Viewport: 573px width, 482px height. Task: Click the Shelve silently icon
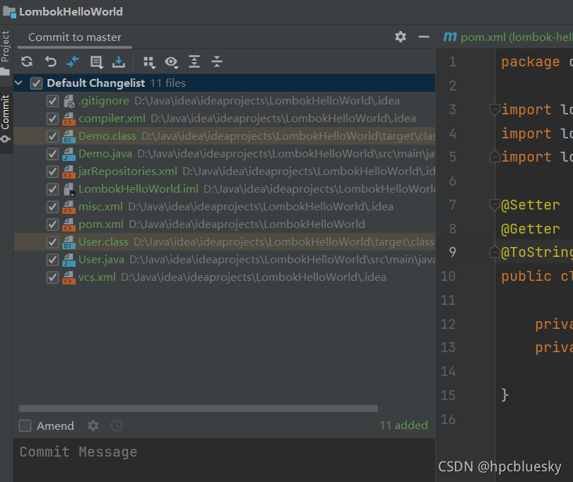pyautogui.click(x=119, y=61)
